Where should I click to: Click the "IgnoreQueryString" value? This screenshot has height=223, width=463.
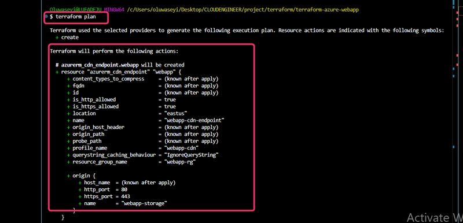pos(192,155)
